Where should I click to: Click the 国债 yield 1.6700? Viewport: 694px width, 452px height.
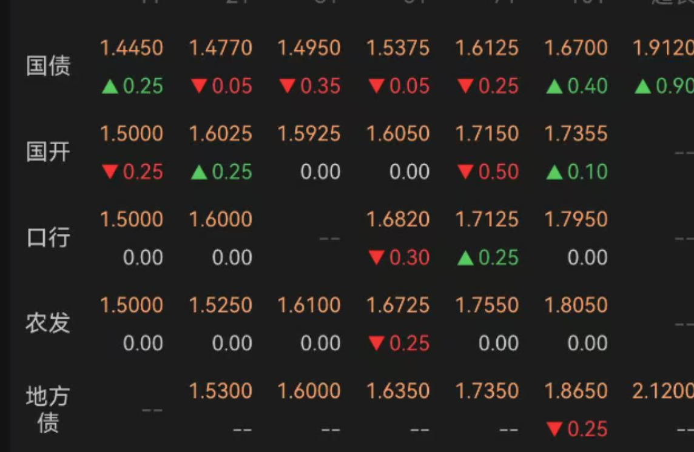(x=576, y=48)
